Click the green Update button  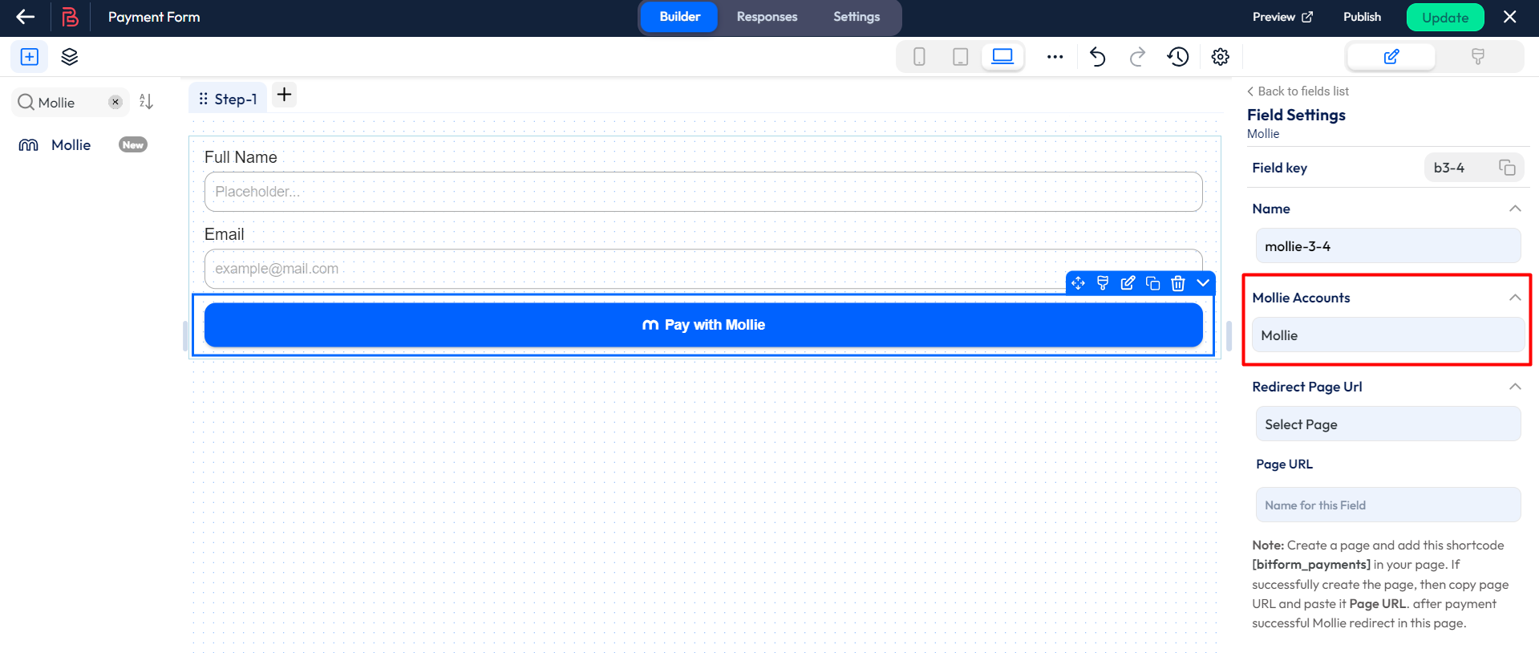point(1444,18)
